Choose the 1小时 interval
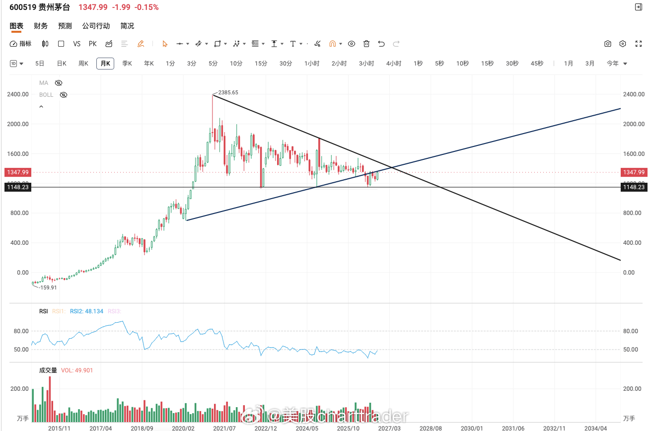The height and width of the screenshot is (431, 650). point(312,64)
